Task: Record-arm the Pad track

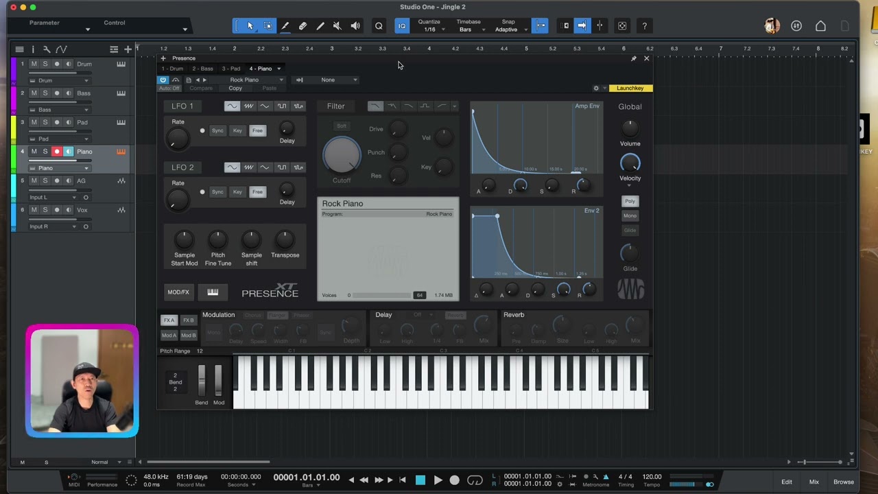Action: click(x=57, y=122)
